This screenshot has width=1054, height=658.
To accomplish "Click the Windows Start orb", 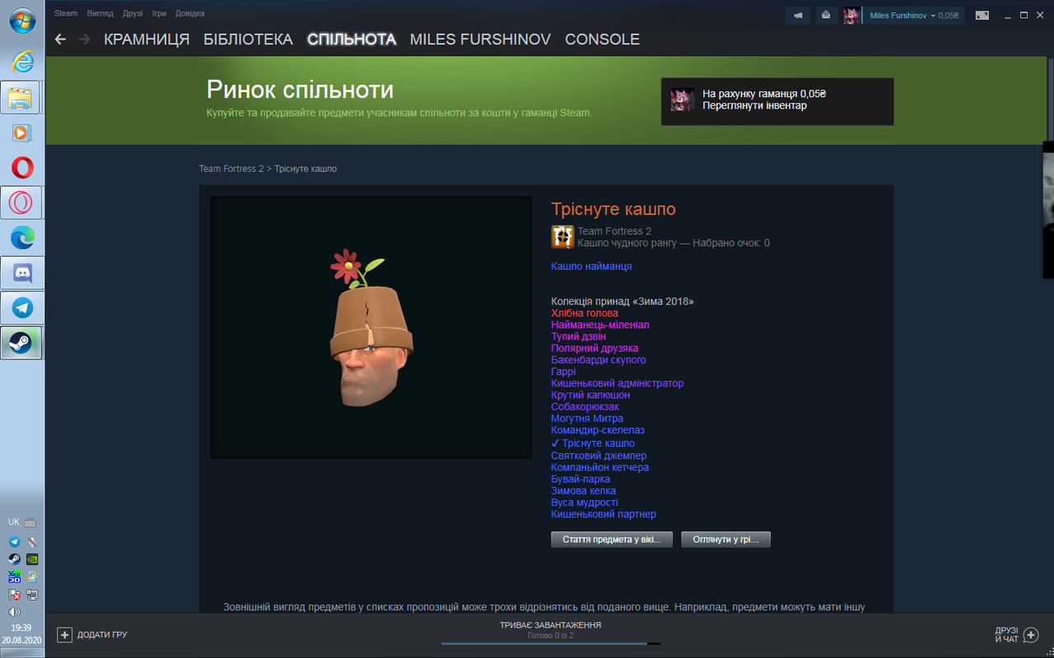I will click(22, 21).
